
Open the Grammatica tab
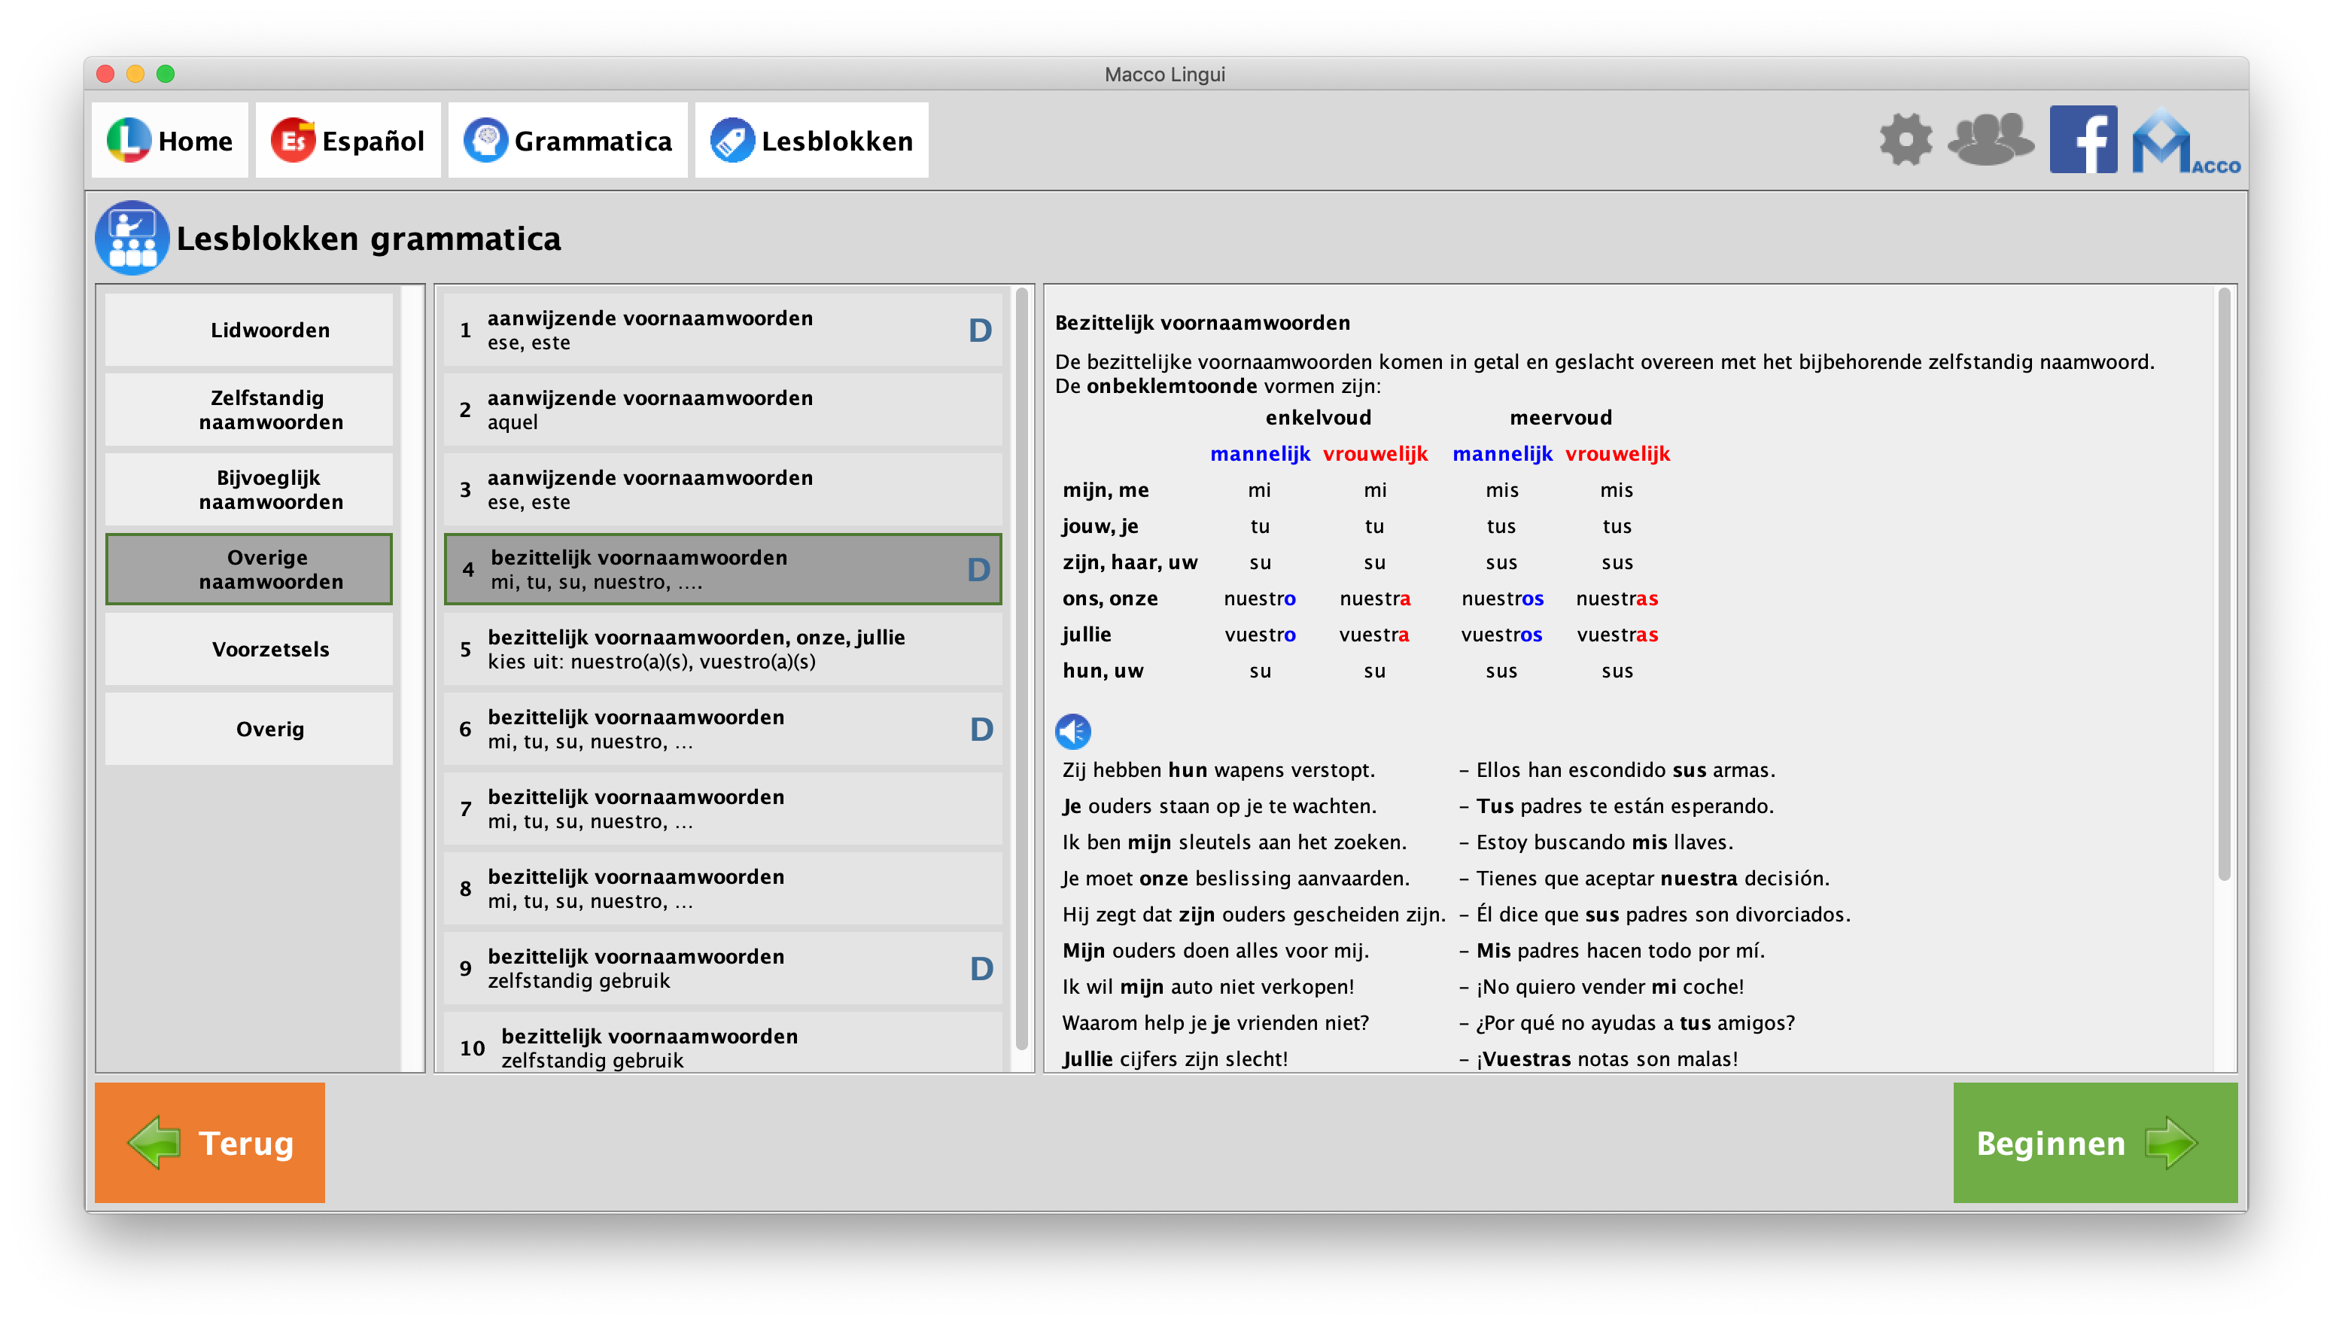pyautogui.click(x=567, y=140)
